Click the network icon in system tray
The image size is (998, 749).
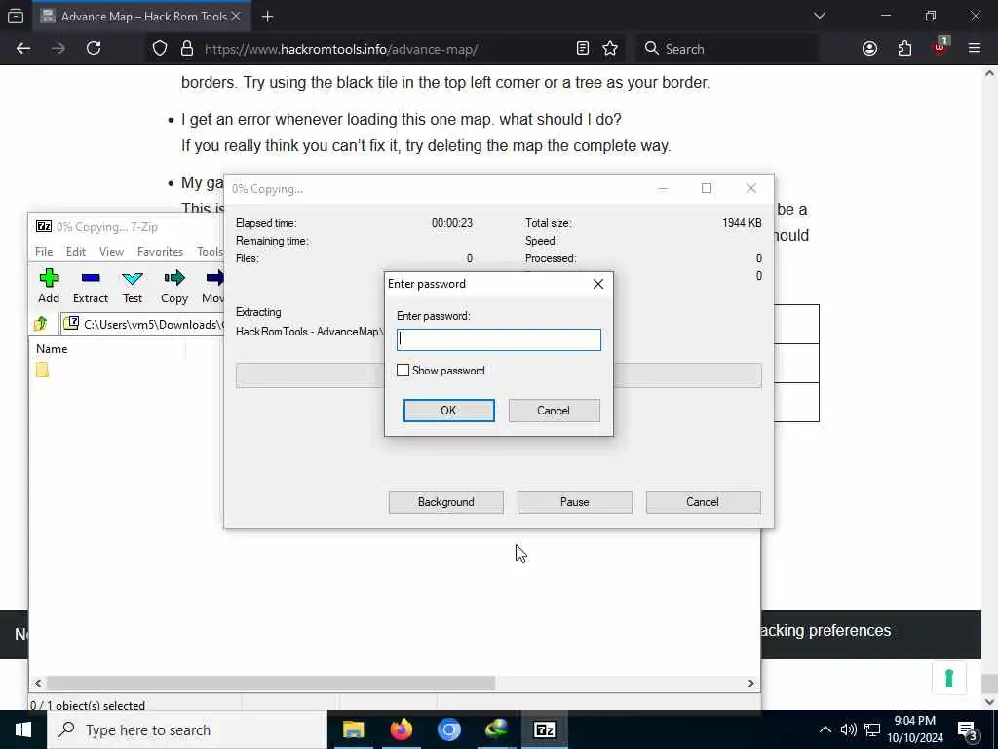coord(872,729)
